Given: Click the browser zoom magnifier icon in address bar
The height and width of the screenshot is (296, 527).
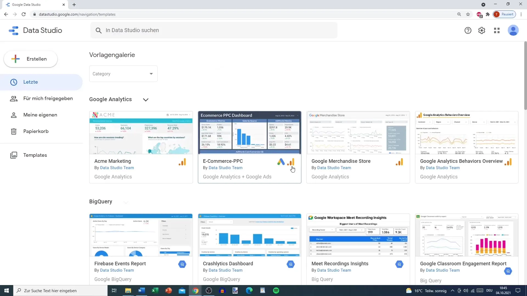Looking at the screenshot, I should (459, 14).
